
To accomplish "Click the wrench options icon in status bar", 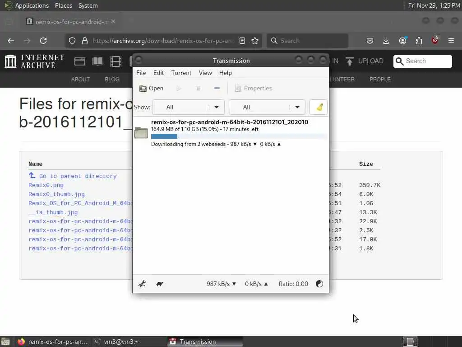I will (142, 284).
